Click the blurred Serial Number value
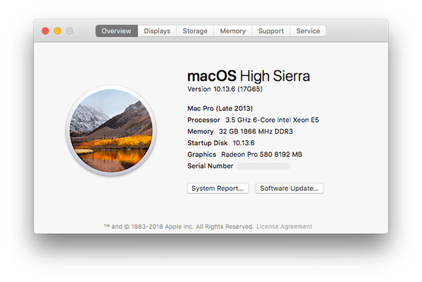 263,166
